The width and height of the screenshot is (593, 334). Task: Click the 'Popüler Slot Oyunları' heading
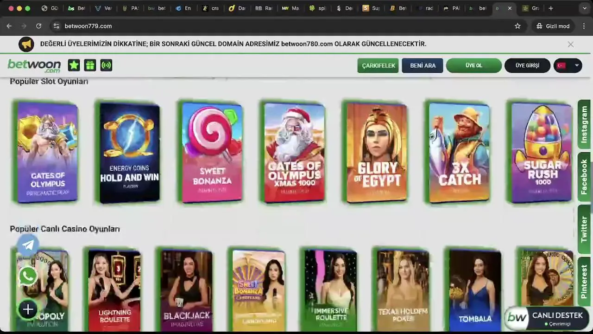click(49, 81)
